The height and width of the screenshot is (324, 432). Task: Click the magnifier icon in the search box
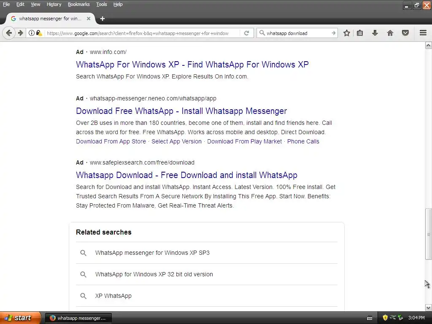pyautogui.click(x=262, y=33)
